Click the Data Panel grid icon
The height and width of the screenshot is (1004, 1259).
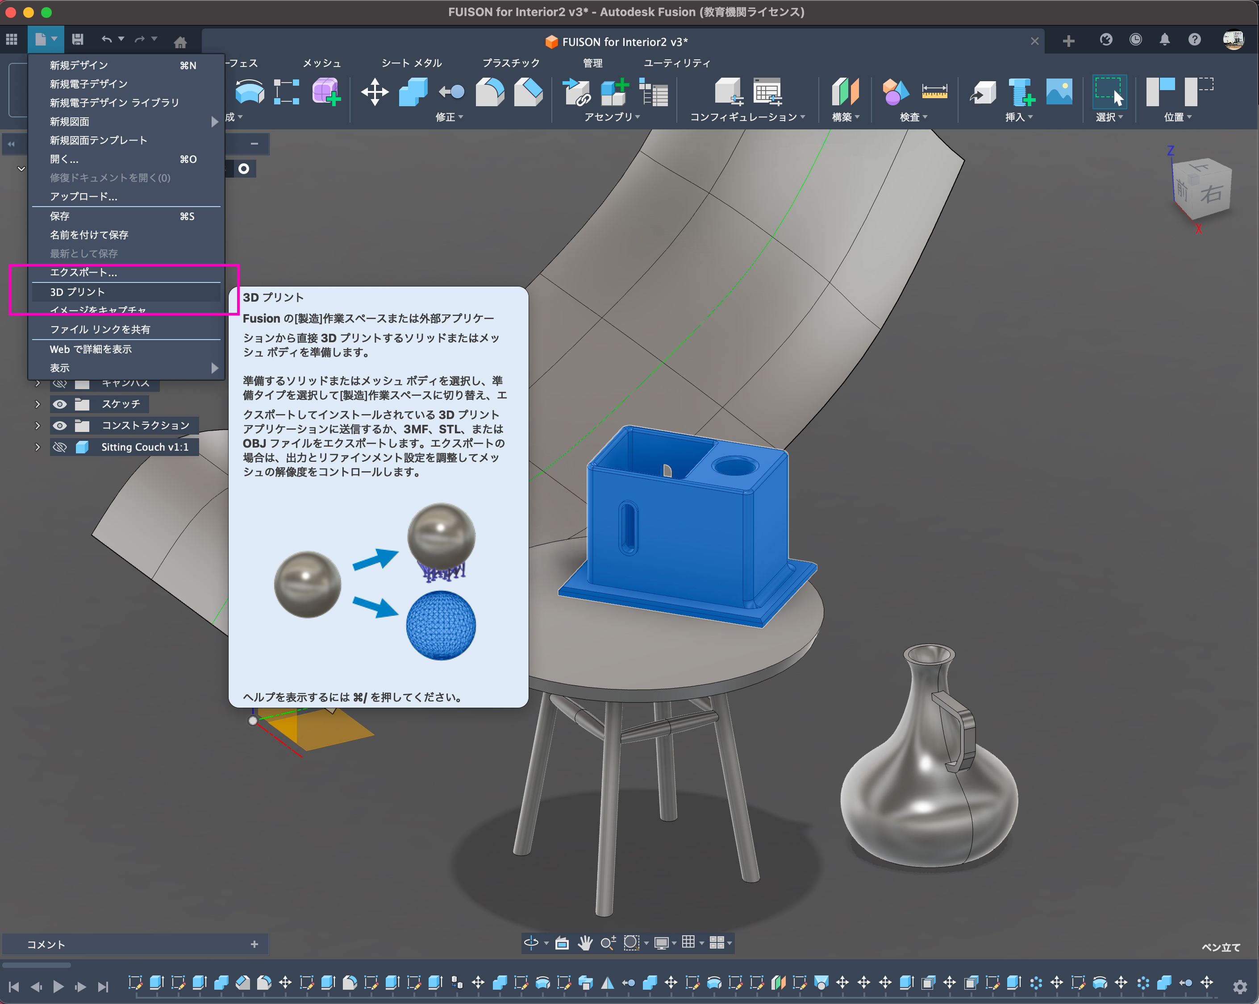point(12,40)
